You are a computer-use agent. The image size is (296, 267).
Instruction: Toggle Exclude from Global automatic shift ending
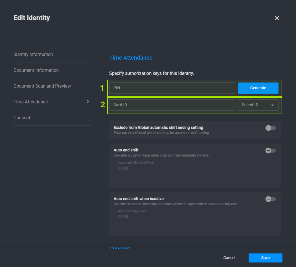tap(270, 128)
